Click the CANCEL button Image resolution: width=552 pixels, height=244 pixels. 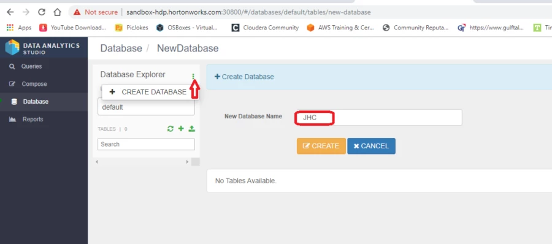click(372, 146)
